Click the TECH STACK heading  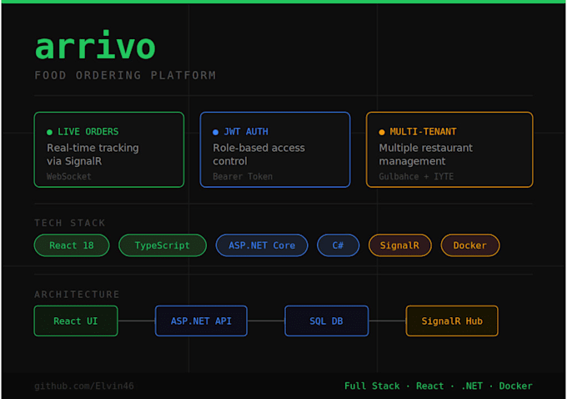(70, 223)
